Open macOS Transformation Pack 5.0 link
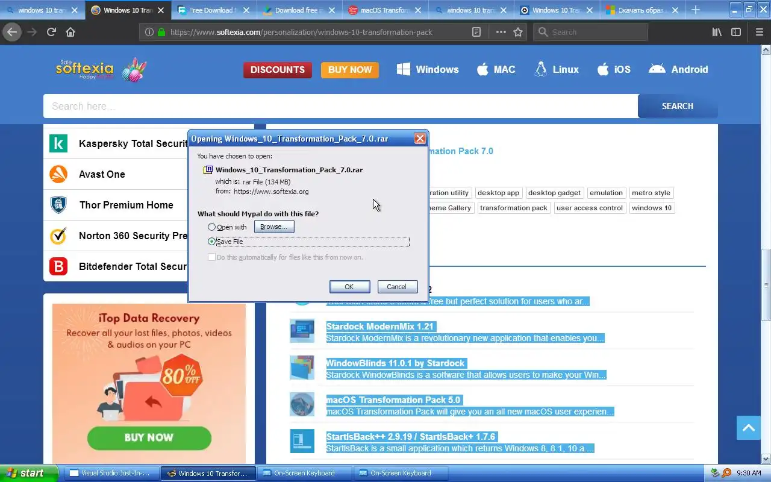Image resolution: width=771 pixels, height=482 pixels. click(x=393, y=400)
